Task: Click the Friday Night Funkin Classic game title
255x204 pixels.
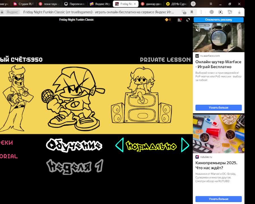Action: 76,20
